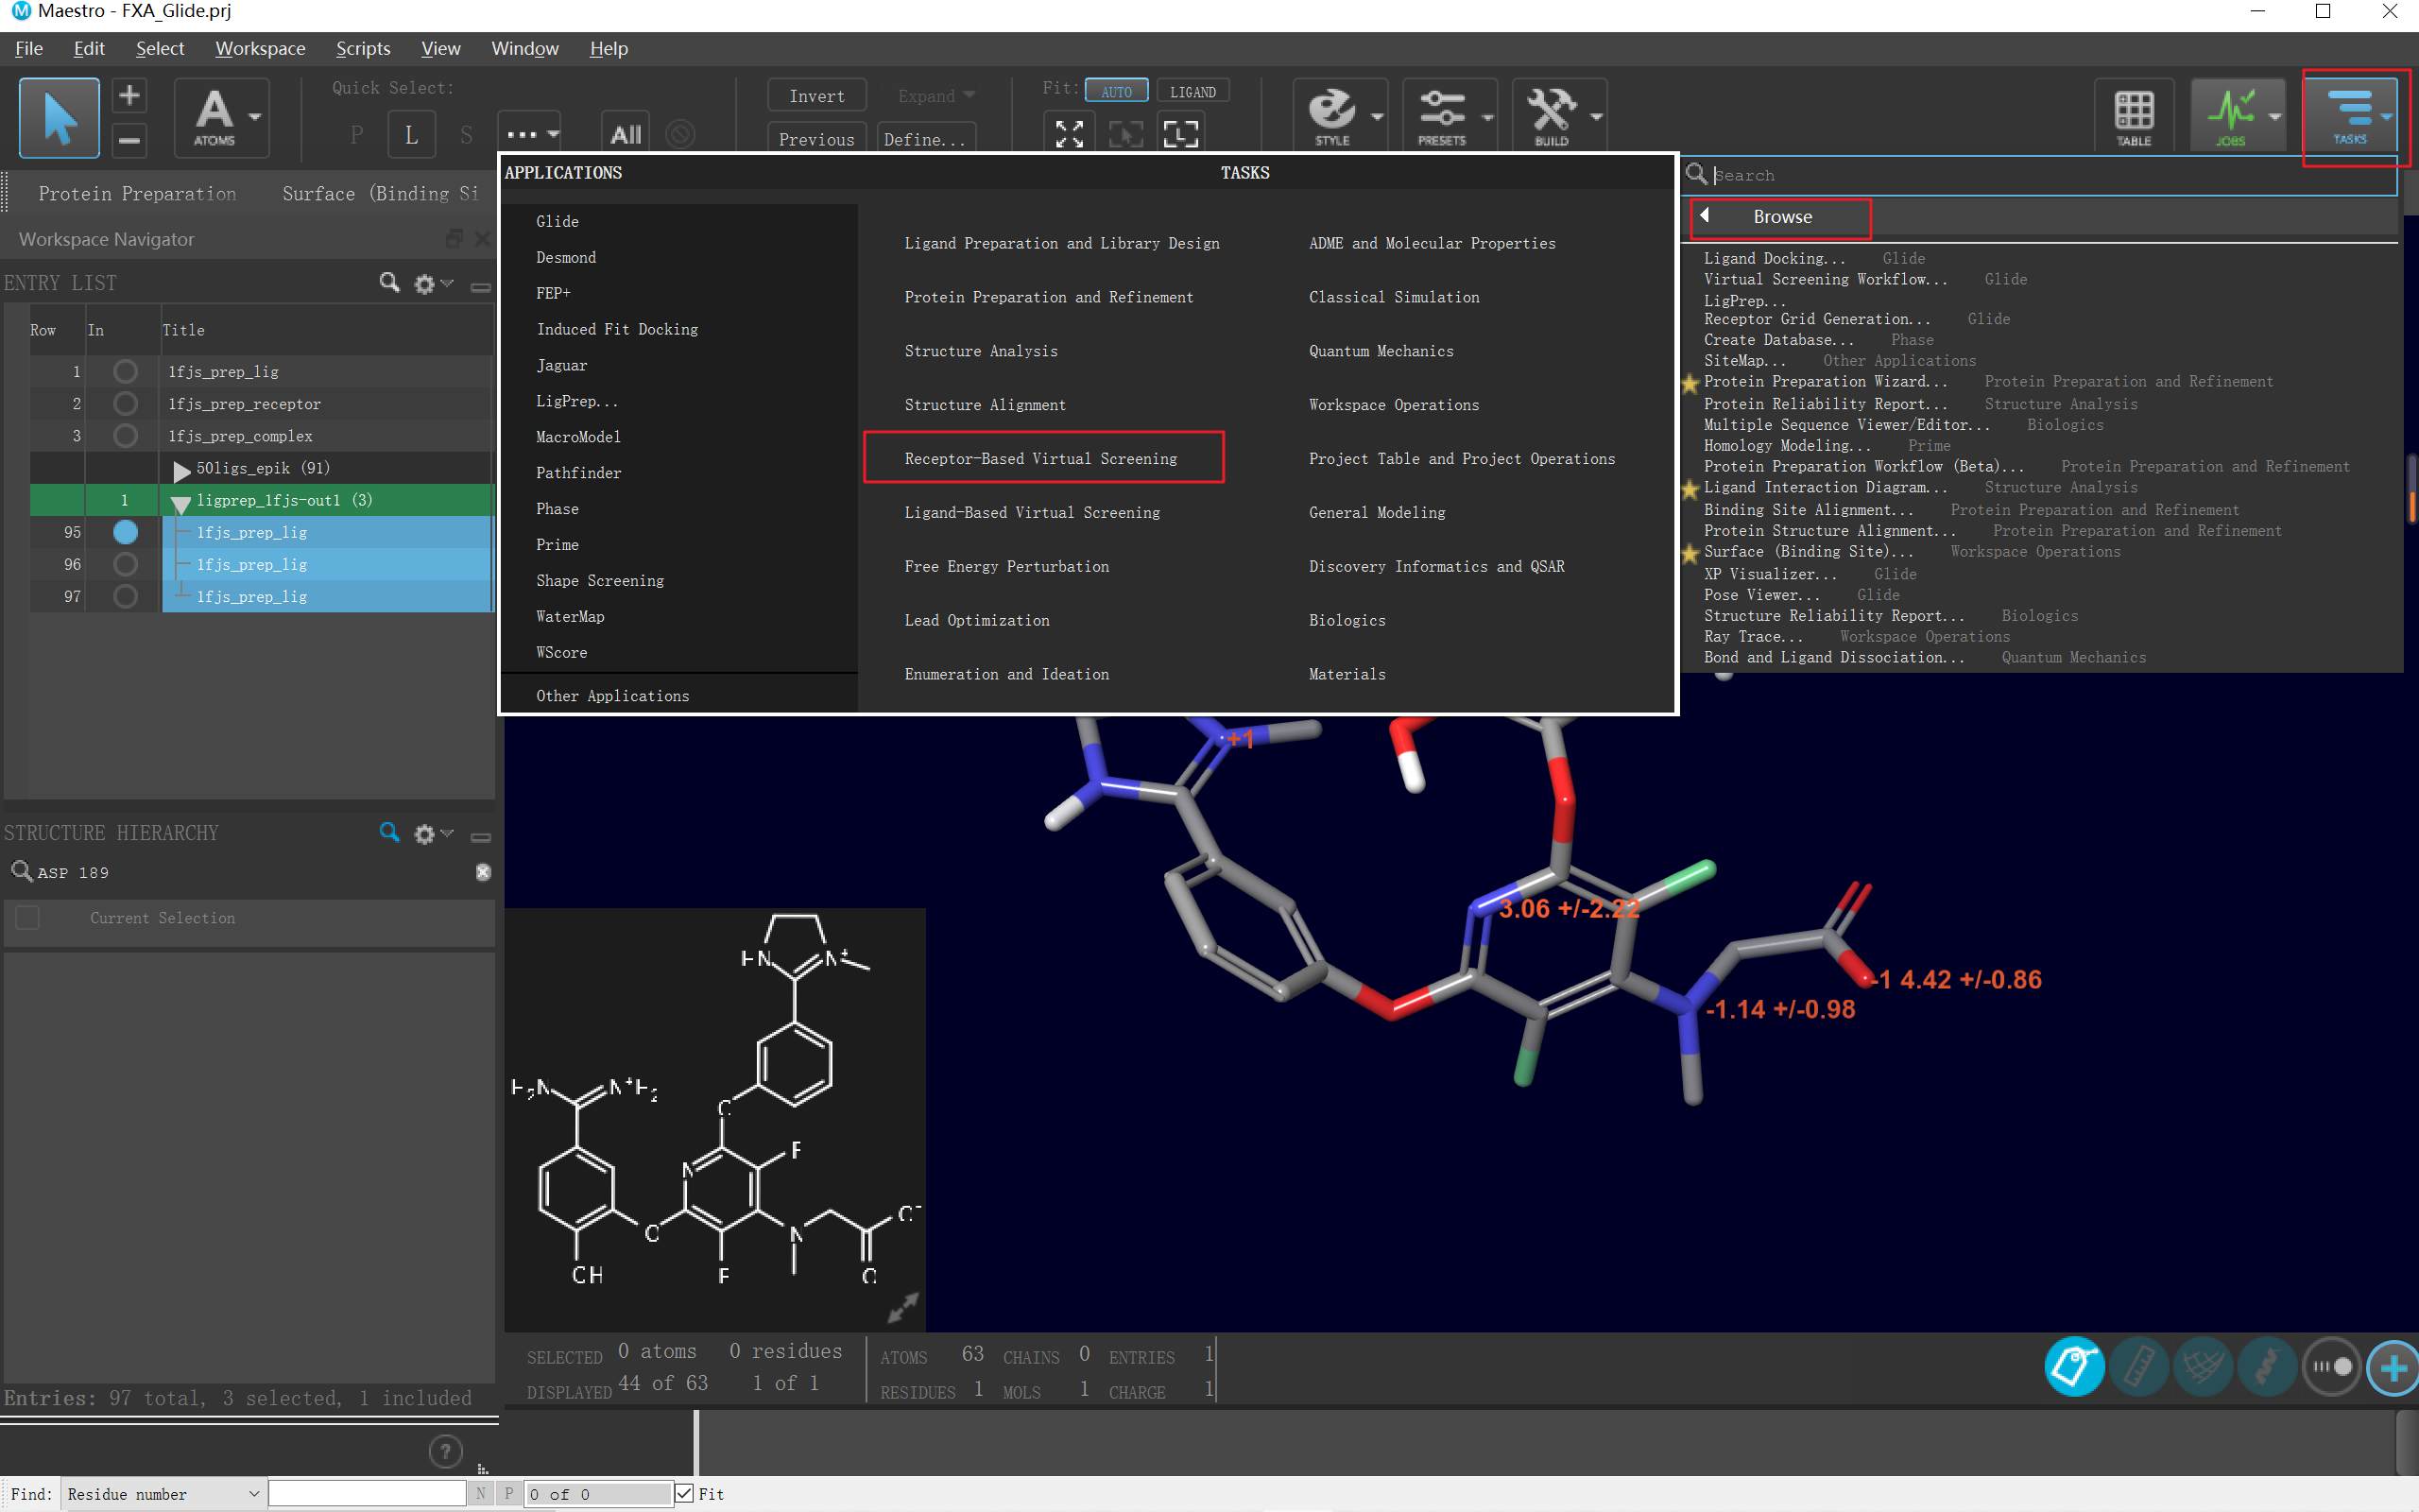Include 1fjs_prep_receptor entry in workspace

click(x=125, y=404)
